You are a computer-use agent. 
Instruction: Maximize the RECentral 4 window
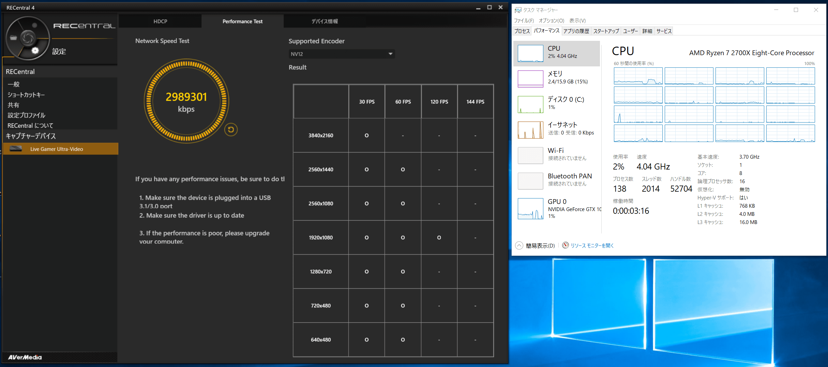(x=490, y=7)
